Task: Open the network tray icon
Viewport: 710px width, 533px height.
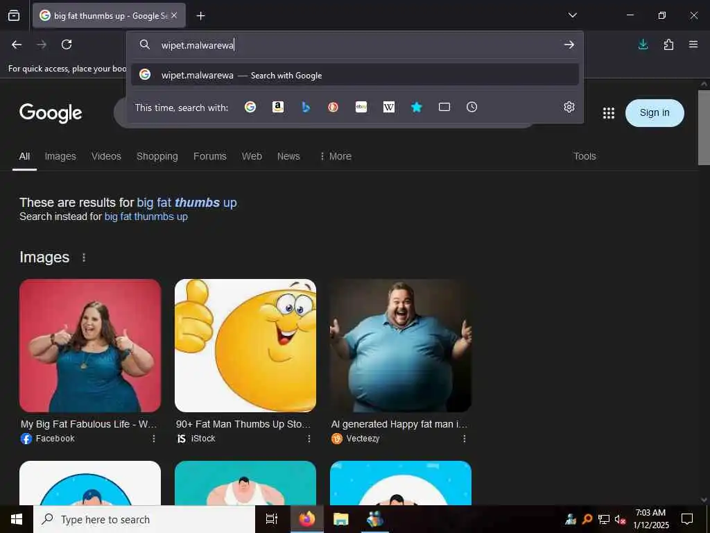Action: pos(604,519)
